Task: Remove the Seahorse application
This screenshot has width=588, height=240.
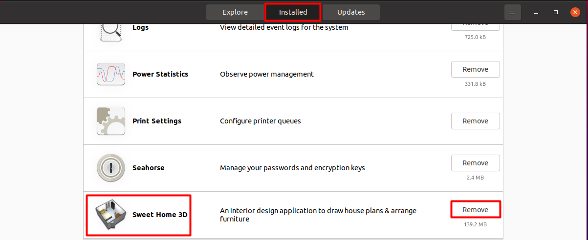Action: [x=476, y=163]
